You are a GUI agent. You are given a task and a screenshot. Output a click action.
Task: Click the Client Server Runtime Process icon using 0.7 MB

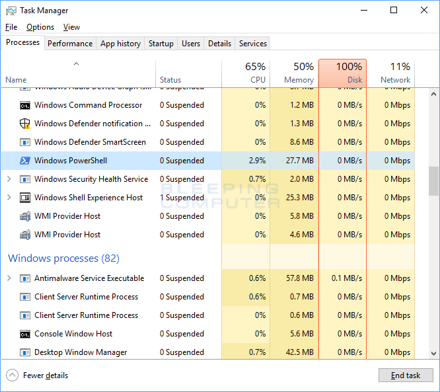[x=25, y=297]
